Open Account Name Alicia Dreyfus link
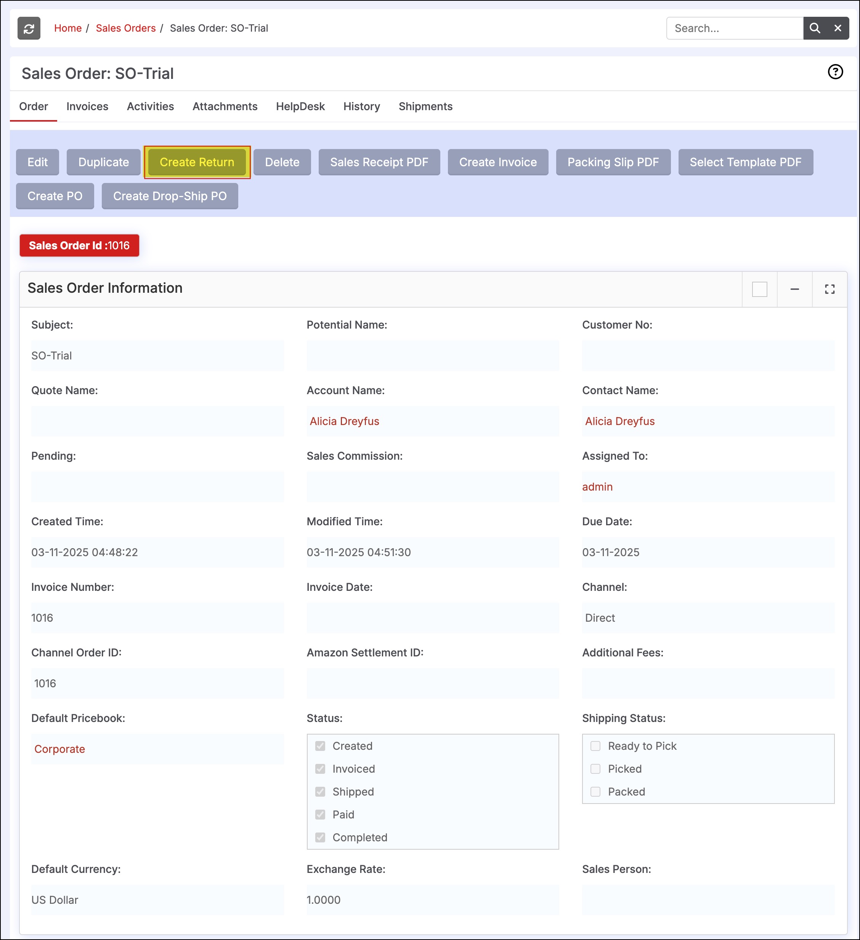This screenshot has height=940, width=860. [x=344, y=421]
